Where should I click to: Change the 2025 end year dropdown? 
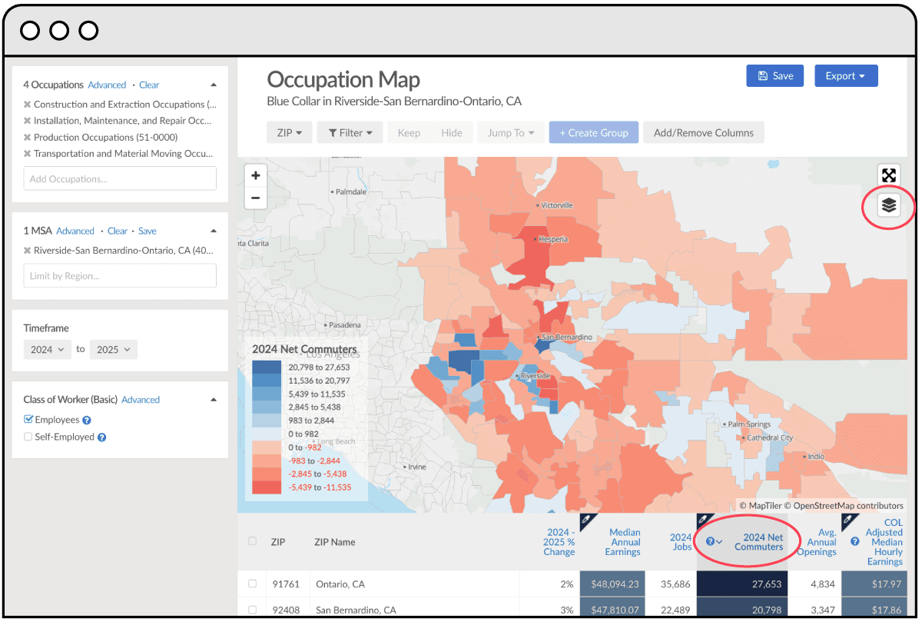(x=114, y=349)
